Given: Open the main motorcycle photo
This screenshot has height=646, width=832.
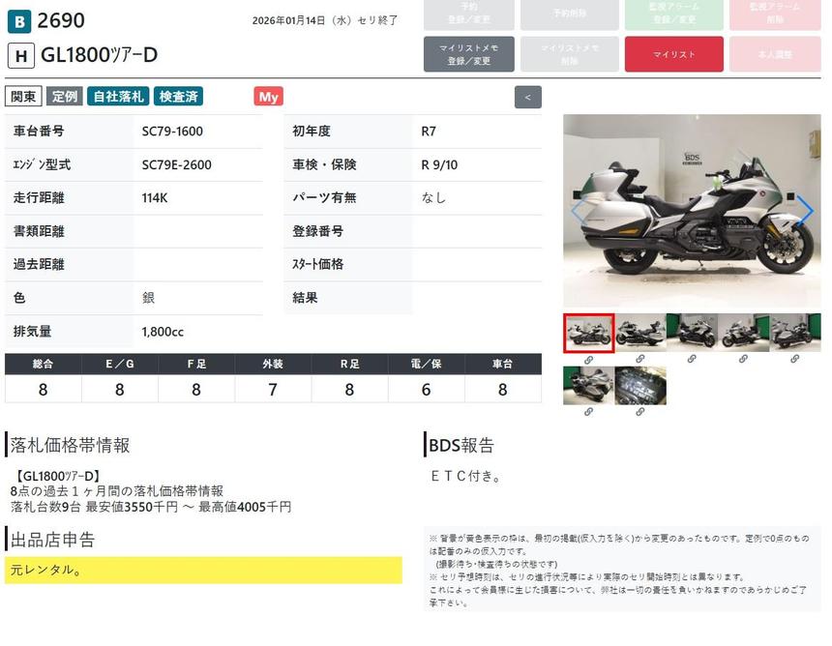Looking at the screenshot, I should pyautogui.click(x=691, y=211).
